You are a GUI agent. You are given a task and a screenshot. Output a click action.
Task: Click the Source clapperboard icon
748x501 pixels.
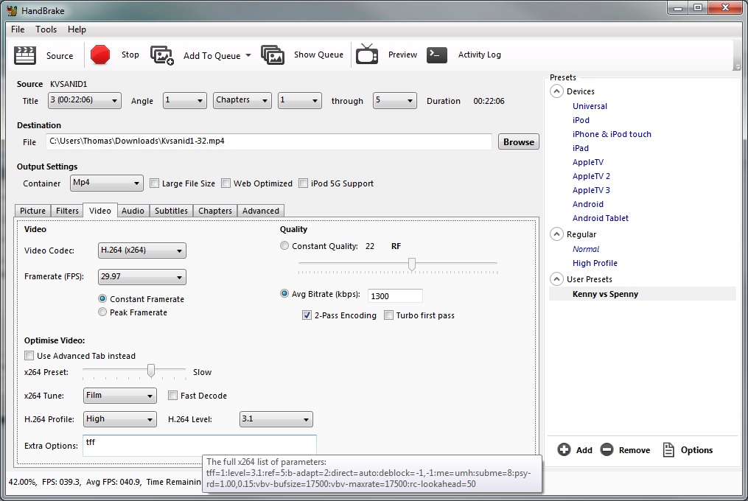click(x=26, y=55)
